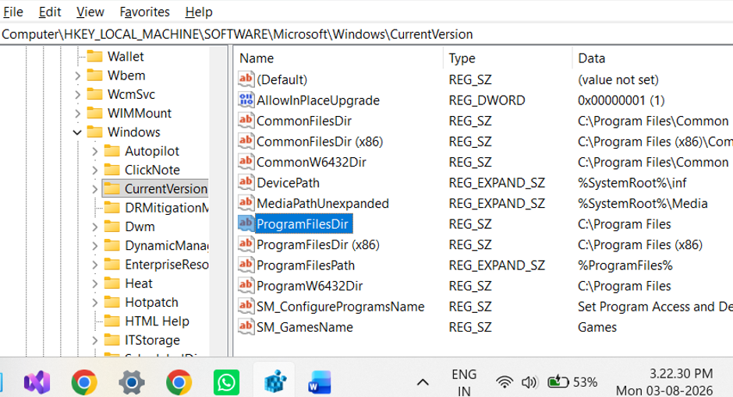733x397 pixels.
Task: Open Settings gear in the taskbar
Action: 131,382
